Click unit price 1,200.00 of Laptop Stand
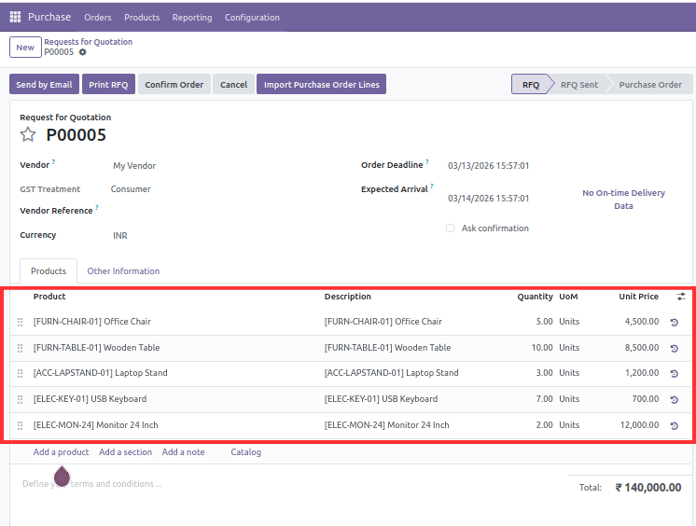The width and height of the screenshot is (696, 526). tap(641, 373)
